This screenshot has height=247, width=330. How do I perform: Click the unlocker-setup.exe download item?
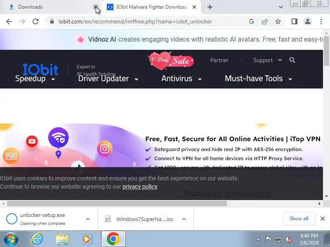[42, 219]
